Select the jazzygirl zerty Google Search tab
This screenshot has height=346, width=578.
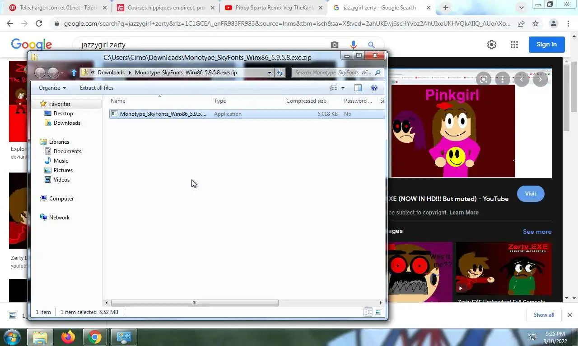tap(382, 8)
